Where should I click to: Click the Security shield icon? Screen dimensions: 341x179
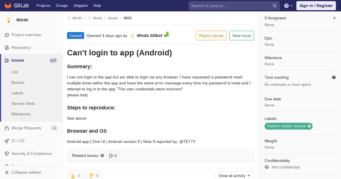7,153
